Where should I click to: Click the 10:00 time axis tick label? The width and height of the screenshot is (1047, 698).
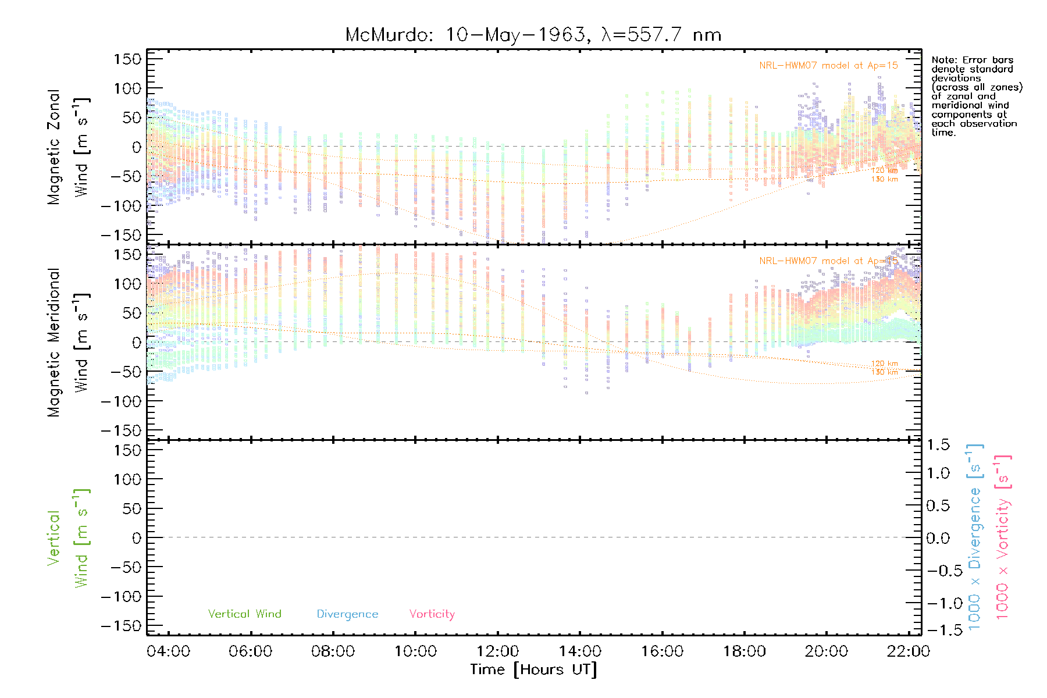pyautogui.click(x=415, y=651)
